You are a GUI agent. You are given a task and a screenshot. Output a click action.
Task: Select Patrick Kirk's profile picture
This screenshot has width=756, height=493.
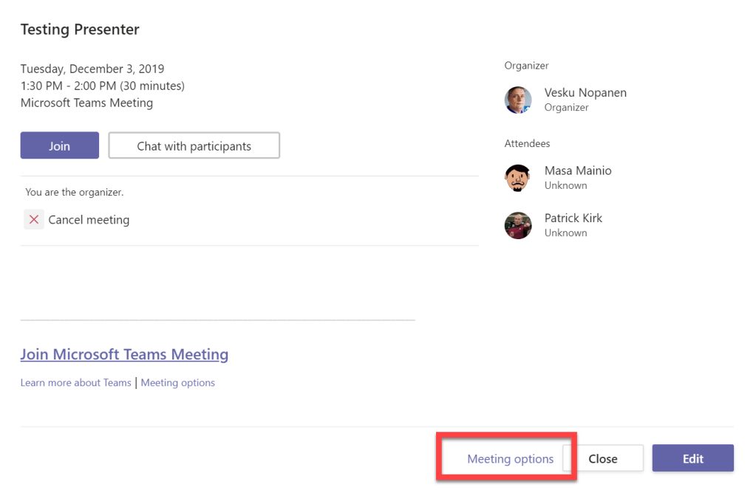coord(518,225)
